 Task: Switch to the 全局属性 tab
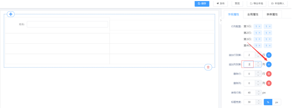253,14
